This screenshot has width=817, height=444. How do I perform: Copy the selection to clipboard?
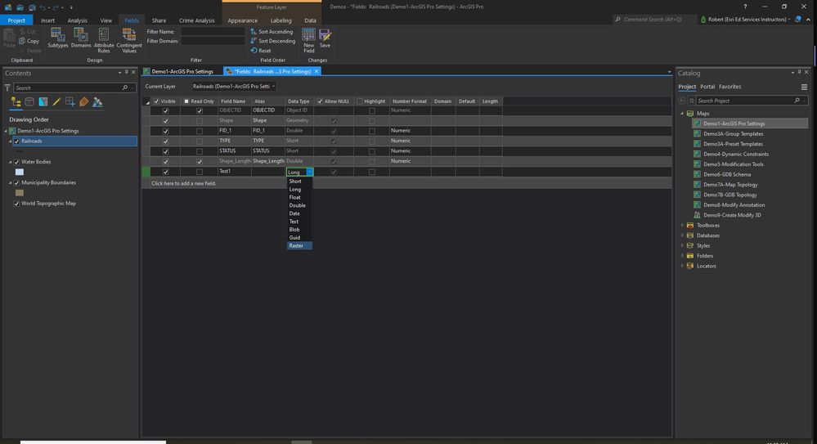pyautogui.click(x=29, y=41)
